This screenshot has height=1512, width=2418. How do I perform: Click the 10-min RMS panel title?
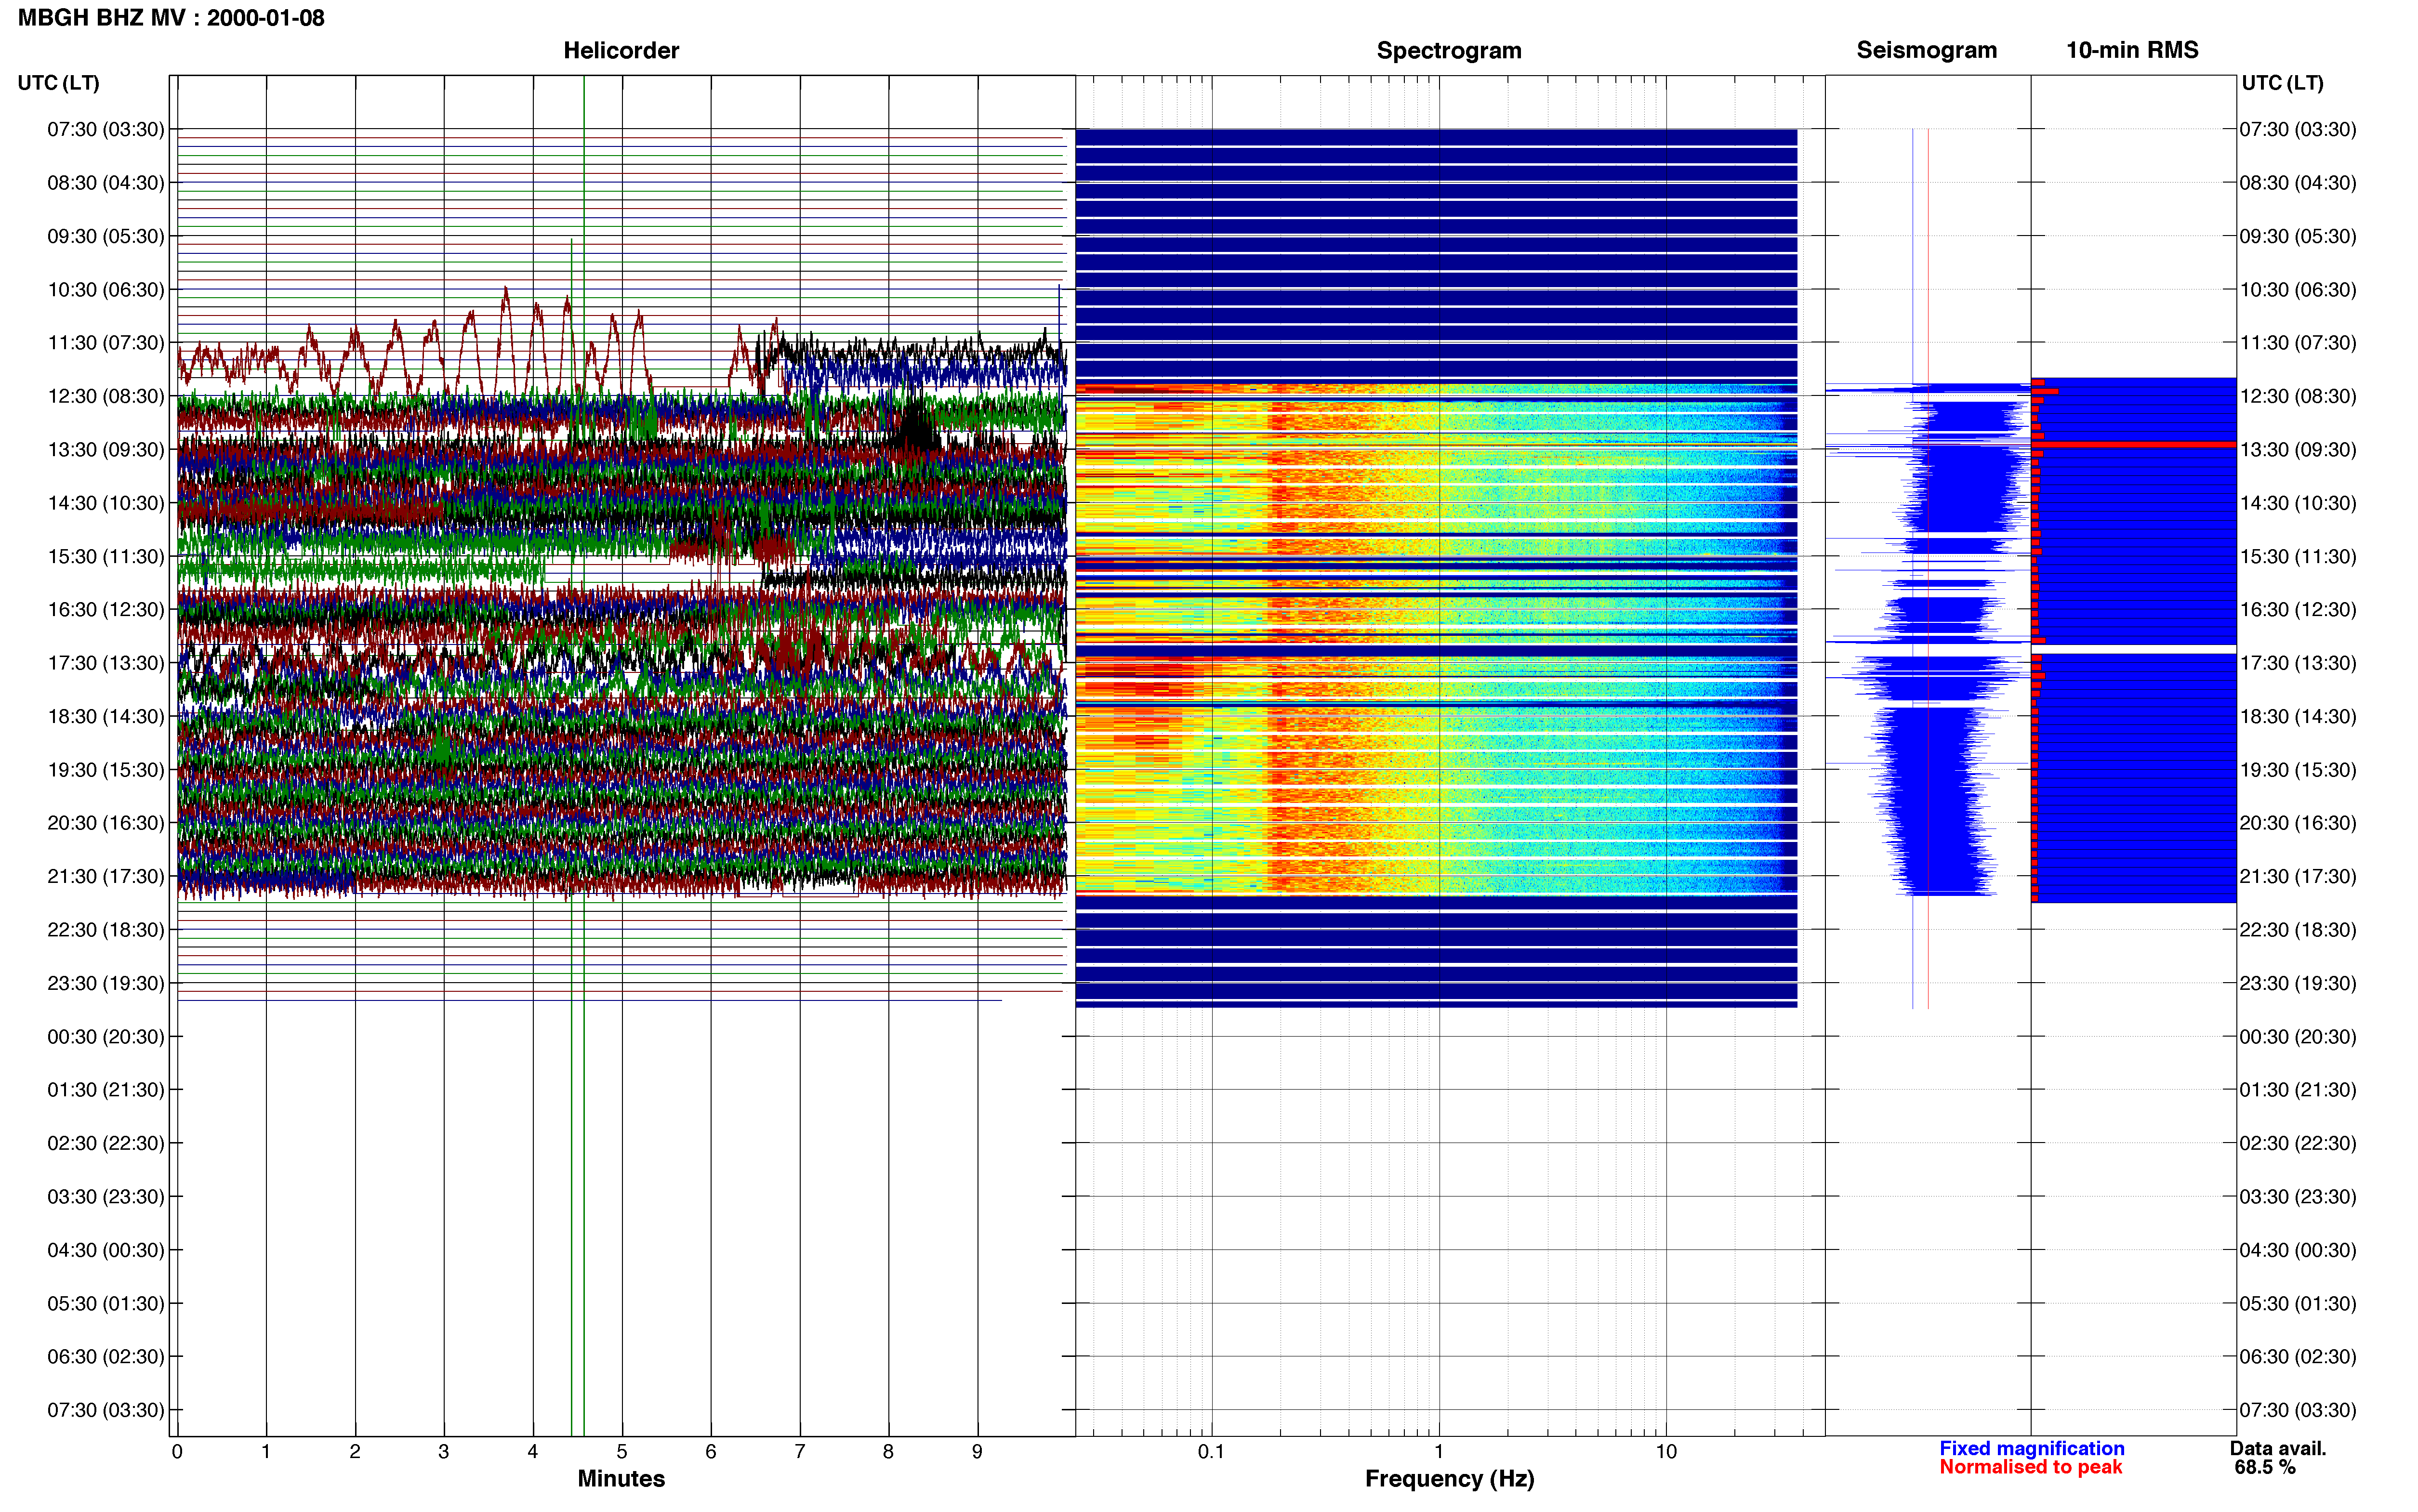tap(2132, 50)
